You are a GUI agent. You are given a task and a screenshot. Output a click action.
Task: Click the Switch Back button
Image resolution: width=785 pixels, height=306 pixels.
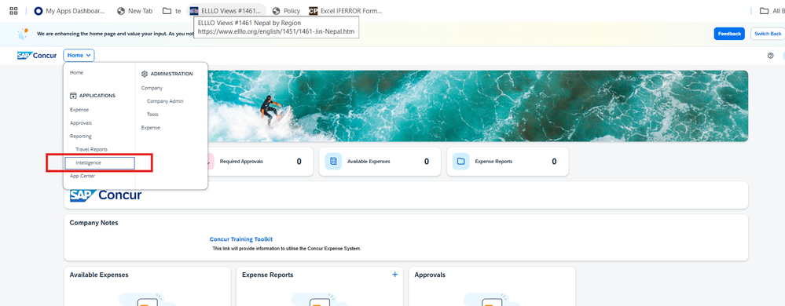(768, 34)
